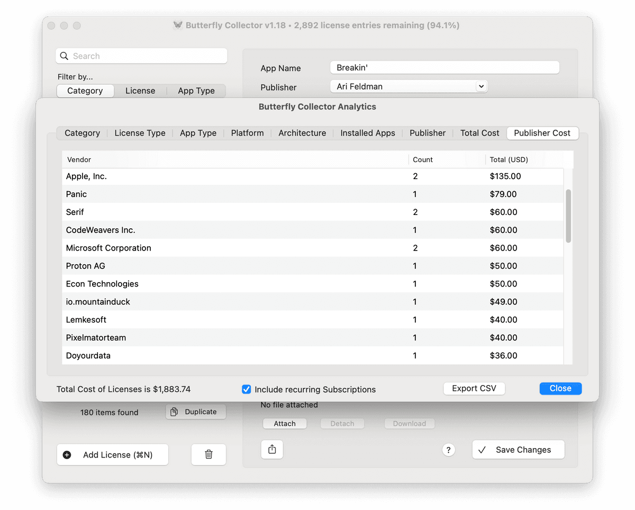
Task: Select the License Type analytics tab
Action: point(140,133)
